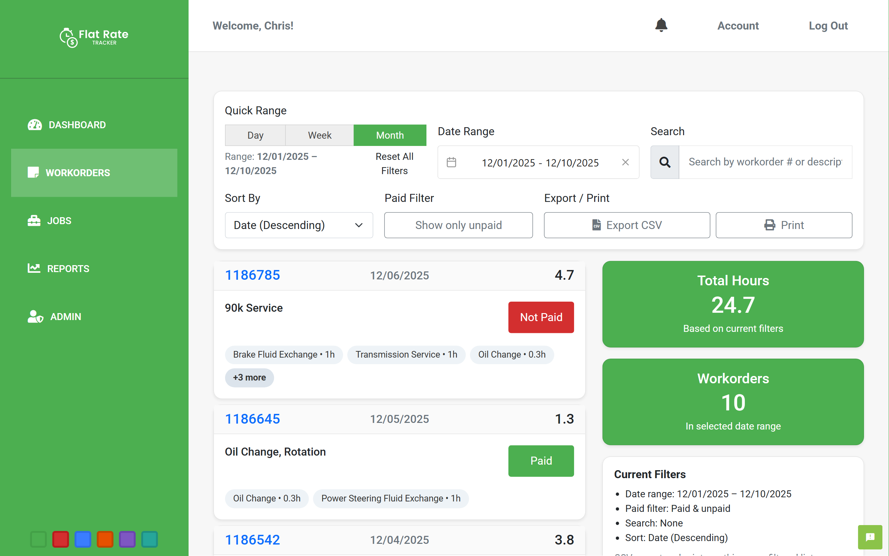Toggle the Not Paid status button
This screenshot has width=889, height=556.
pyautogui.click(x=541, y=317)
